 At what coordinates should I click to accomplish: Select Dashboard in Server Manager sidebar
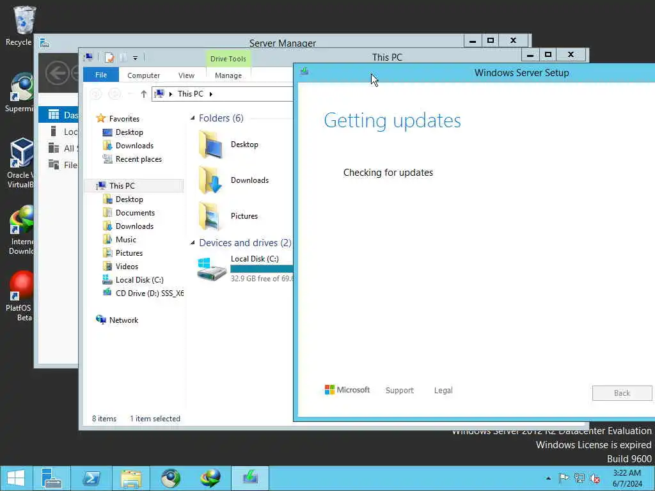(x=58, y=115)
